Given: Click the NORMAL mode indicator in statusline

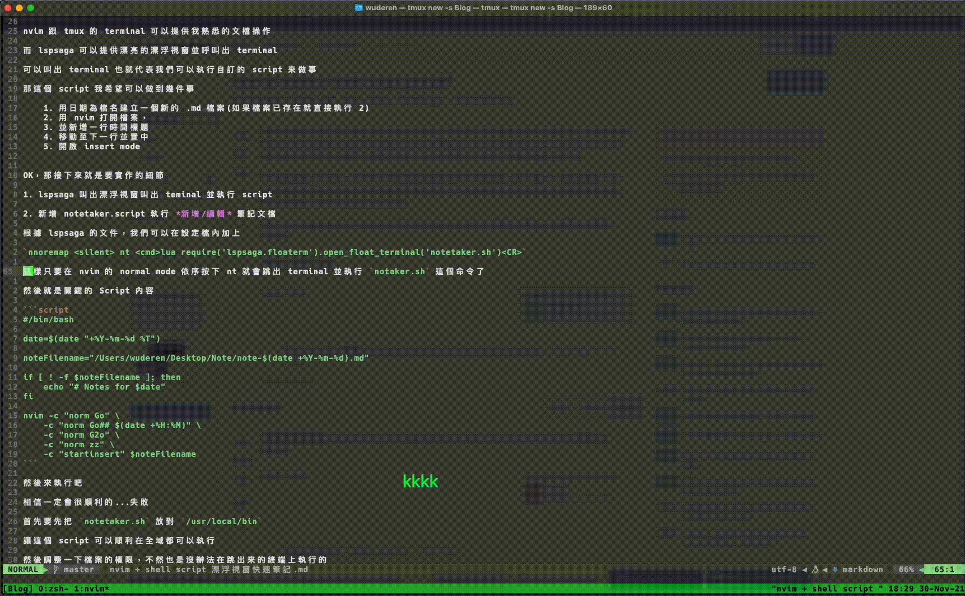Looking at the screenshot, I should [x=23, y=569].
